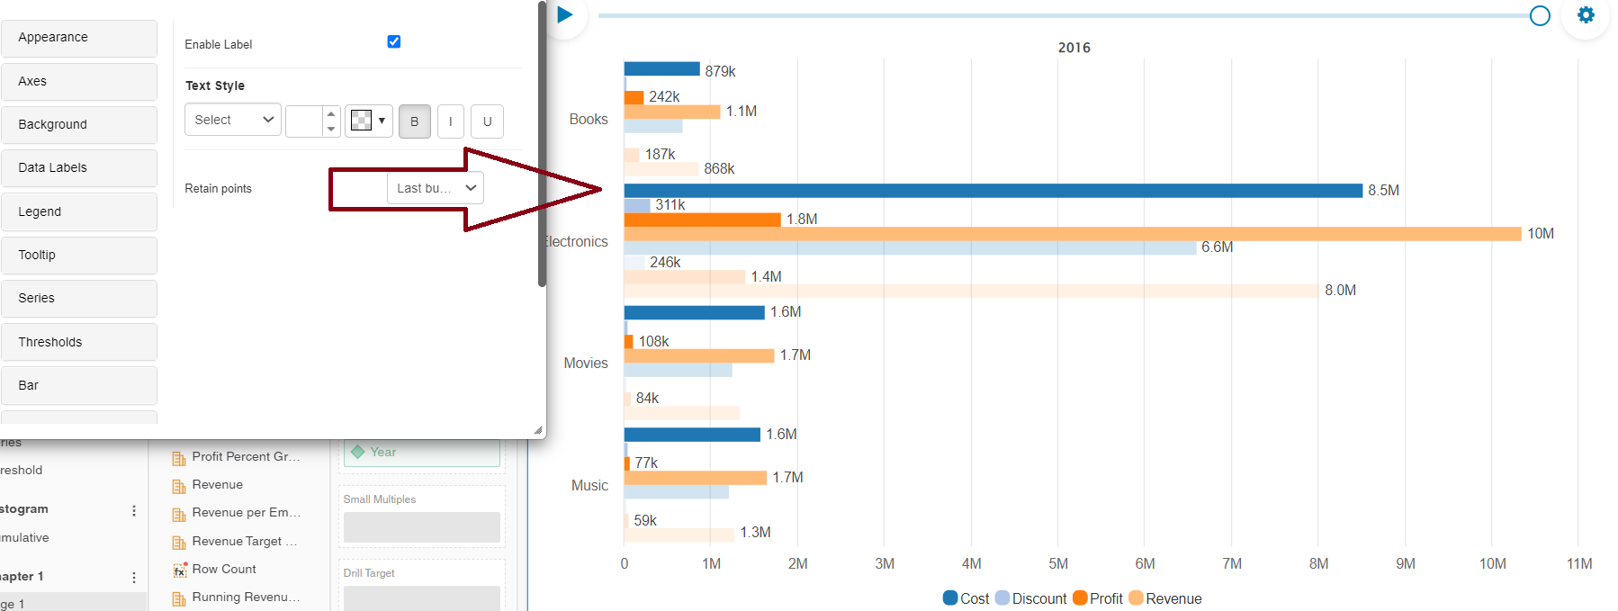Toggle Cost series in chart legend

[950, 598]
